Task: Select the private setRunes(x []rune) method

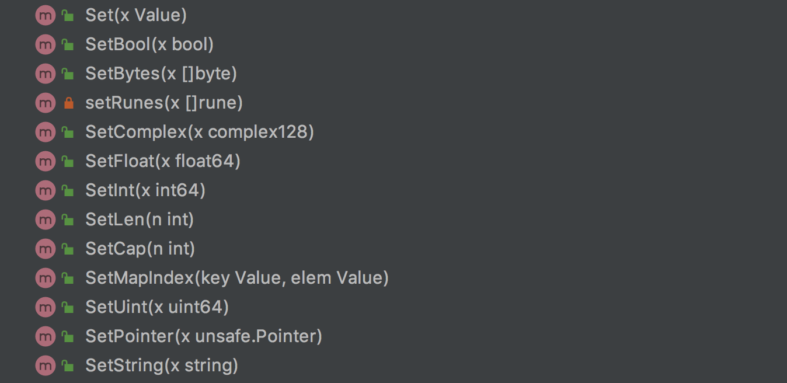Action: 163,103
